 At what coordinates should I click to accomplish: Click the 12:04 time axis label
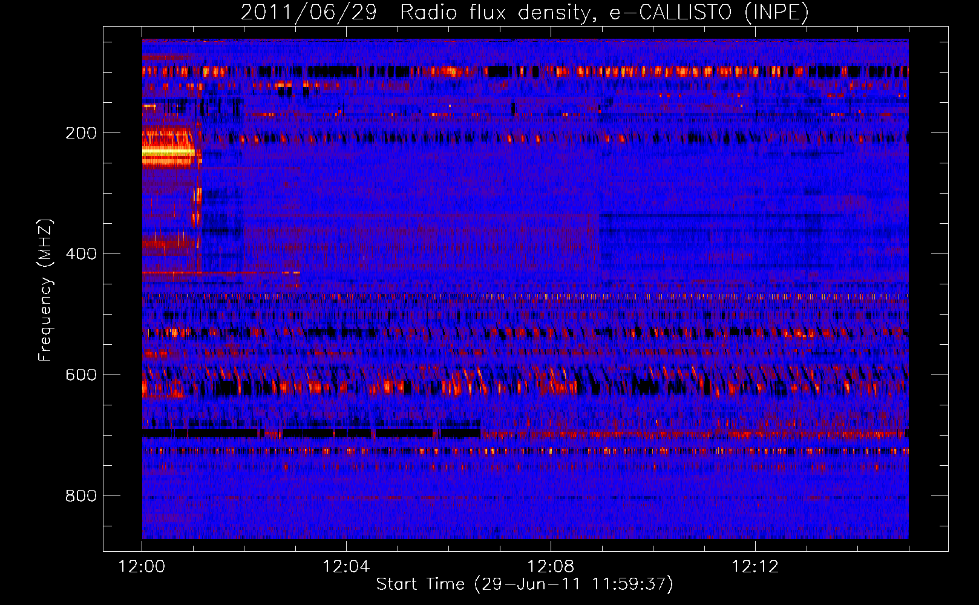point(346,567)
